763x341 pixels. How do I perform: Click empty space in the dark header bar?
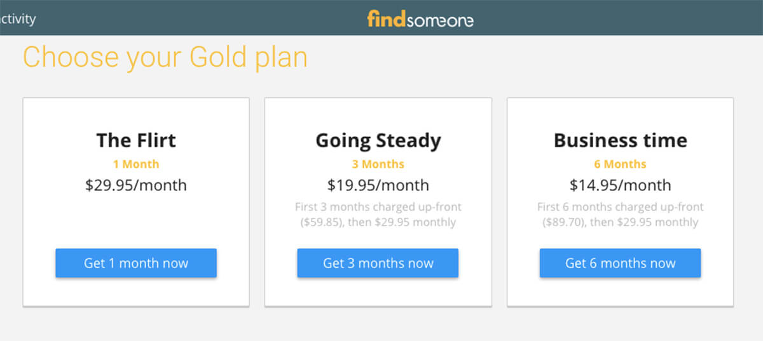tap(604, 18)
